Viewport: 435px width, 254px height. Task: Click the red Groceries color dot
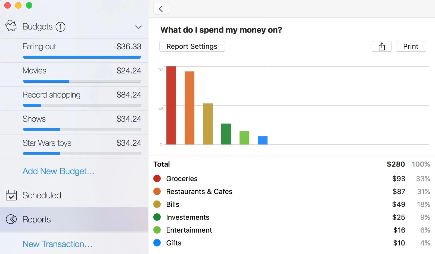[157, 178]
